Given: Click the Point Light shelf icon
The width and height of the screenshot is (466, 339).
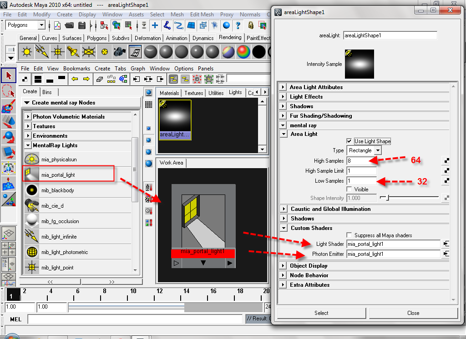Looking at the screenshot, I should coord(58,52).
